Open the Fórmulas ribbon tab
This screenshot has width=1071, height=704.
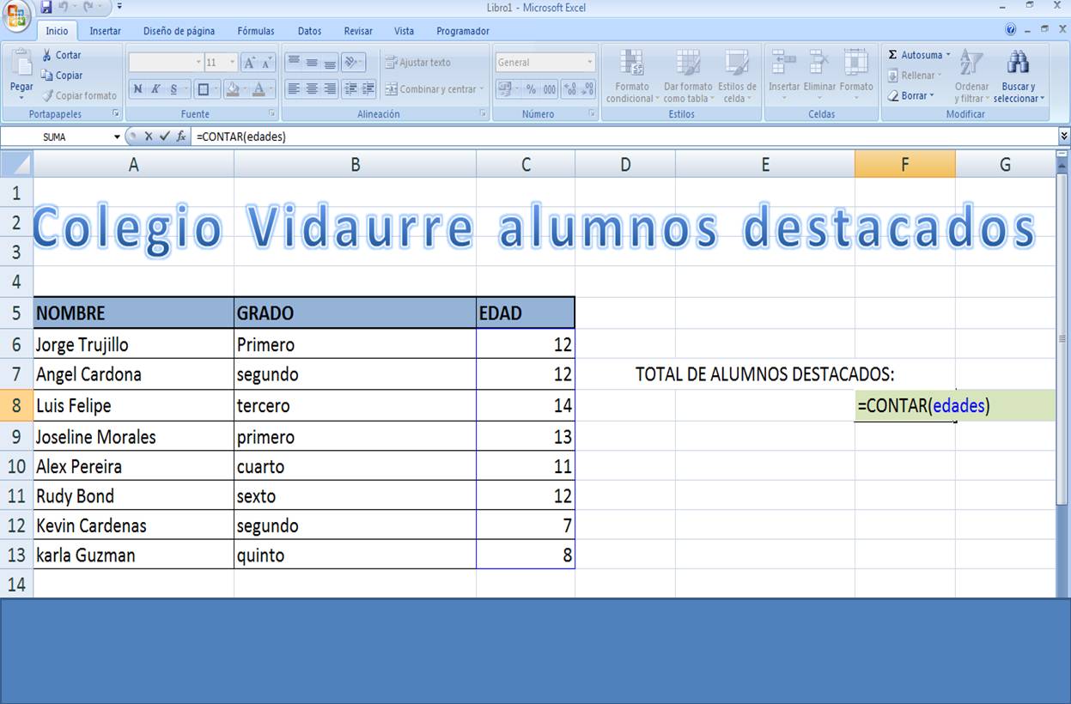255,31
